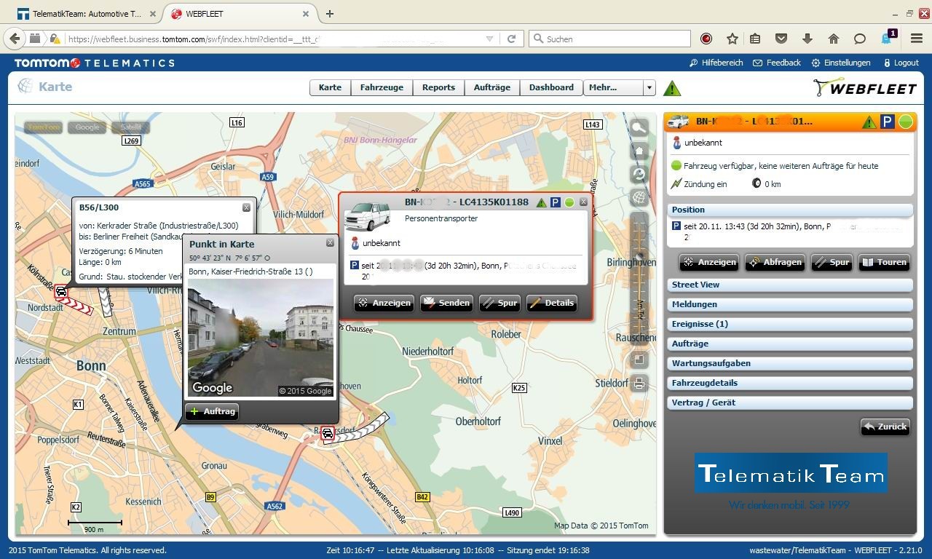
Task: Click the Suchen search field
Action: point(609,39)
